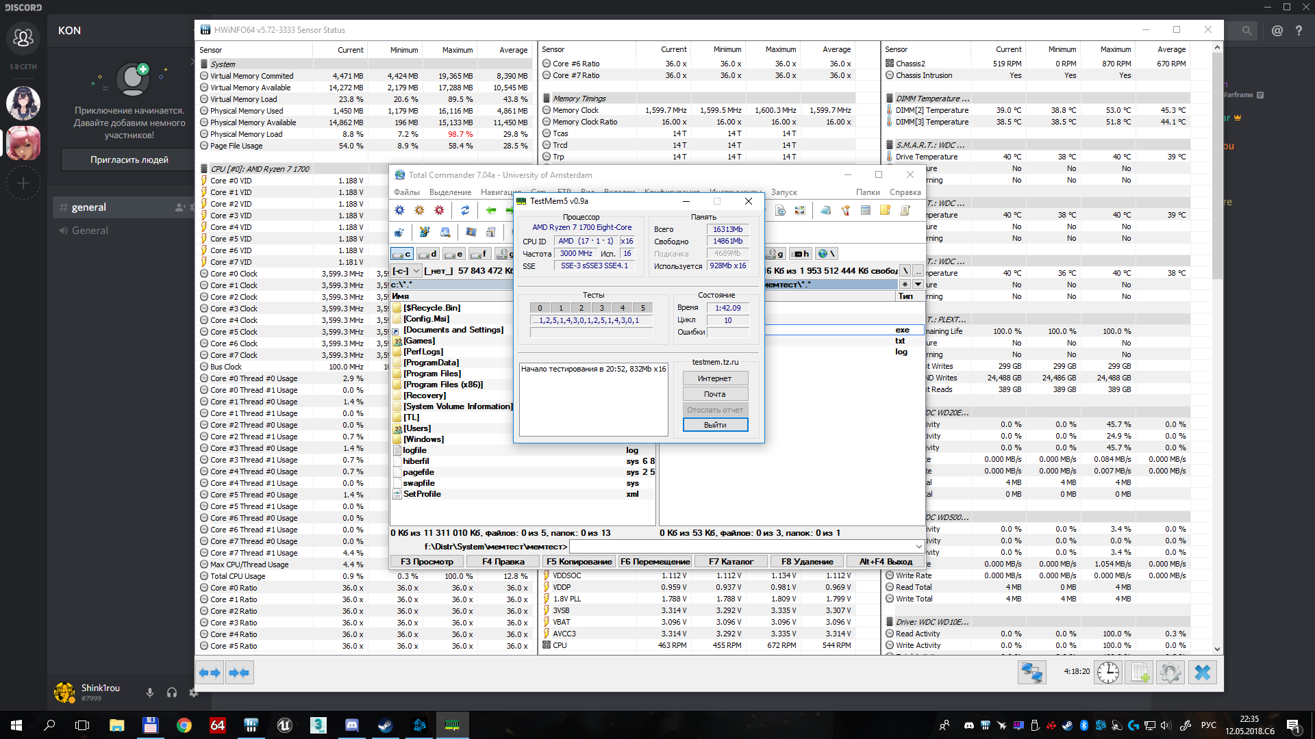Click expand columns left-right arrows icon
1315x739 pixels.
(210, 673)
